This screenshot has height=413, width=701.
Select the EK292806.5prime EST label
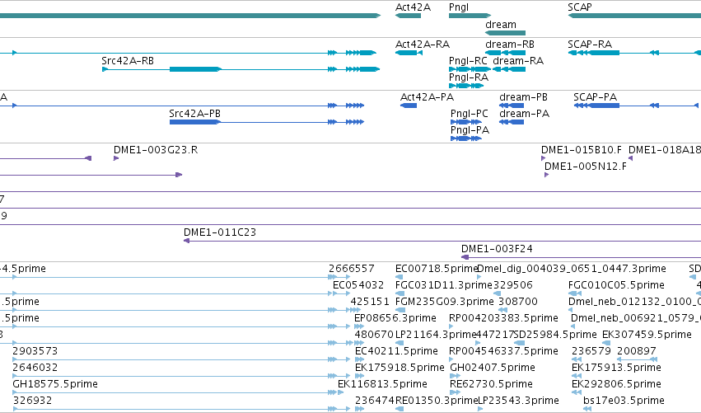(x=616, y=384)
